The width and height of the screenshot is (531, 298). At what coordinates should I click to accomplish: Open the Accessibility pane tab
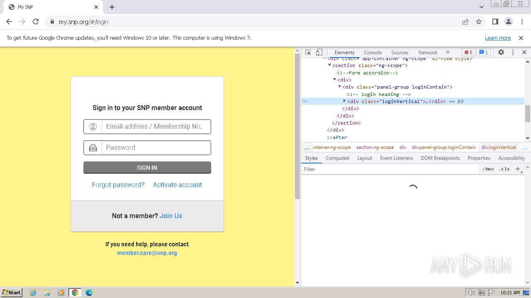click(x=512, y=158)
